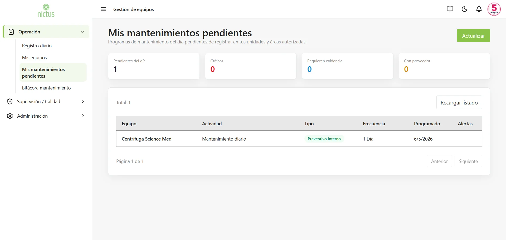Click the Pendientes del día card
Screen dimensions: 506x240
coord(154,66)
